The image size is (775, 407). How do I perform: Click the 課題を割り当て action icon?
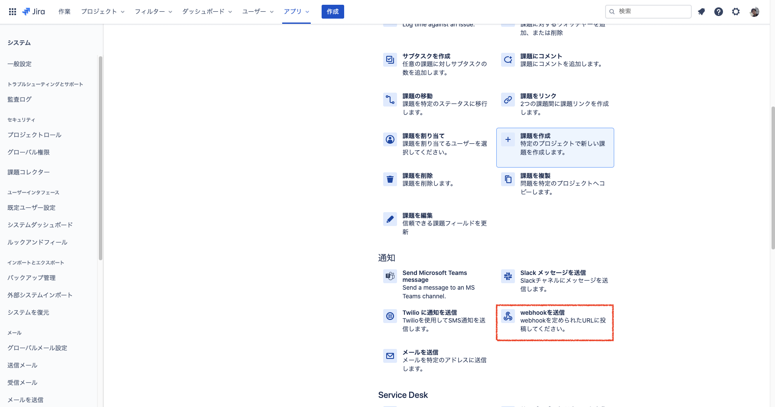tap(390, 139)
